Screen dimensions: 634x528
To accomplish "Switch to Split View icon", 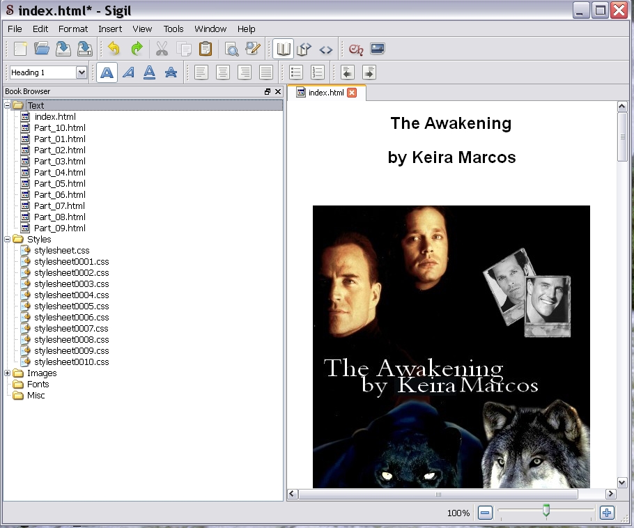I will [x=304, y=49].
